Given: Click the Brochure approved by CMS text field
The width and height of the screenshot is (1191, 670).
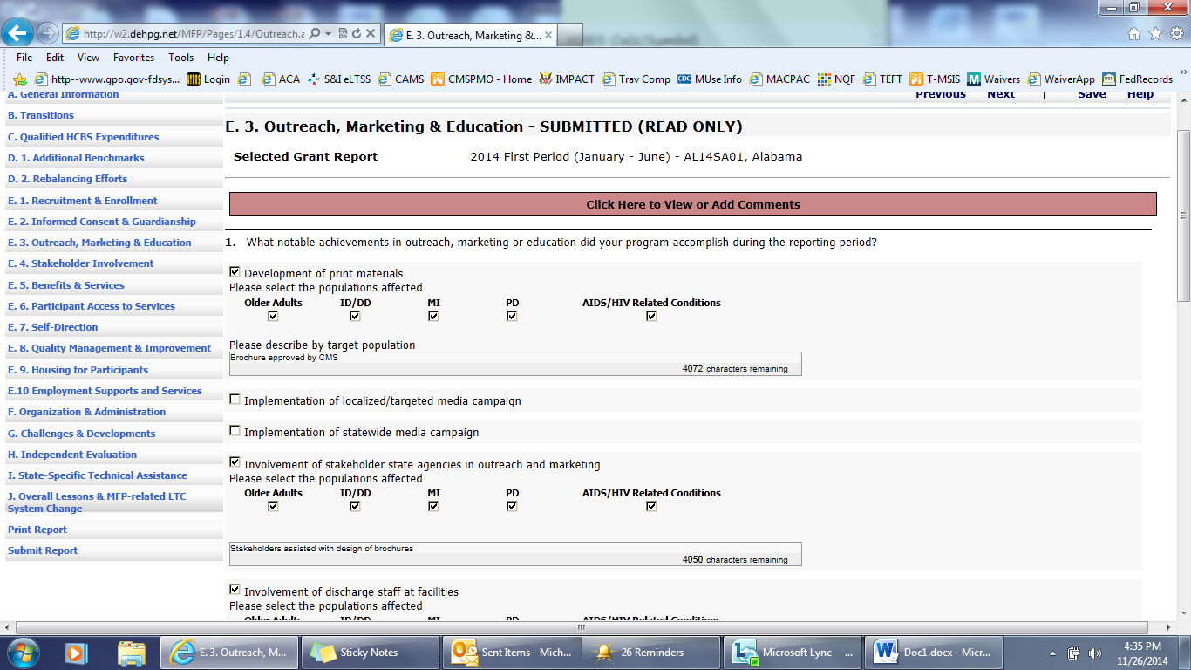Looking at the screenshot, I should (x=515, y=363).
